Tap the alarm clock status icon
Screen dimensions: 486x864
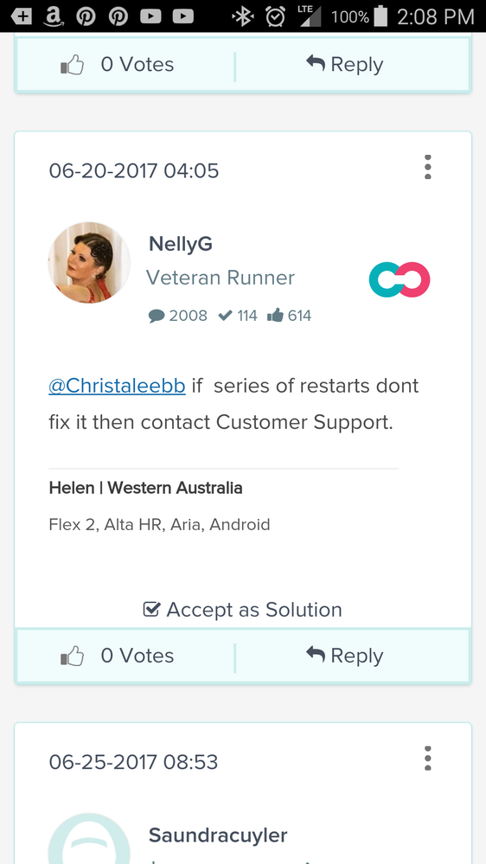click(x=275, y=16)
